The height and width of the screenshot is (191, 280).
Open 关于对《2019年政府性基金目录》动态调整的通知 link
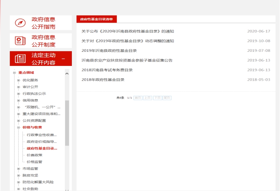(x=128, y=41)
